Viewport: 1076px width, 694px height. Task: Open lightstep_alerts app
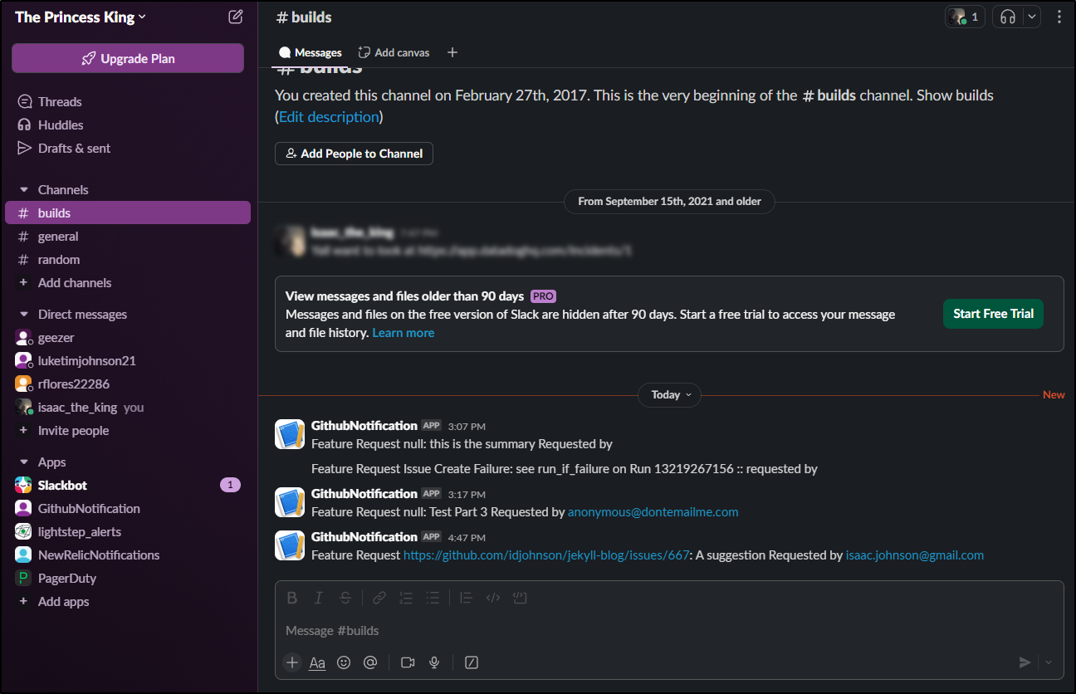click(128, 531)
